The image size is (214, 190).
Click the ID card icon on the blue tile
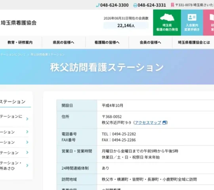pos(192,17)
